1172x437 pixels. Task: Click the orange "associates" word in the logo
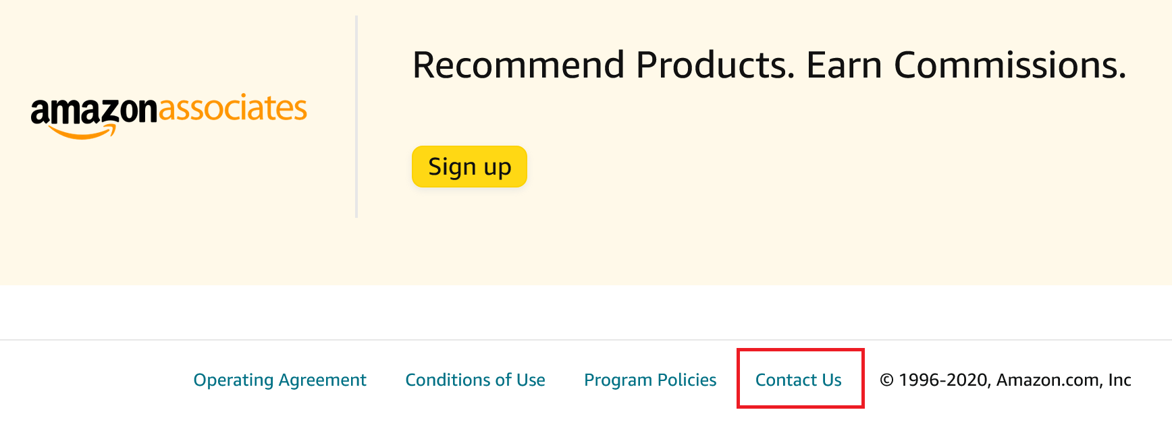click(233, 109)
